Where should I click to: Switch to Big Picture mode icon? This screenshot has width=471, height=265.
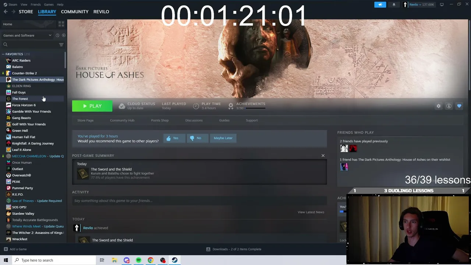442,4
